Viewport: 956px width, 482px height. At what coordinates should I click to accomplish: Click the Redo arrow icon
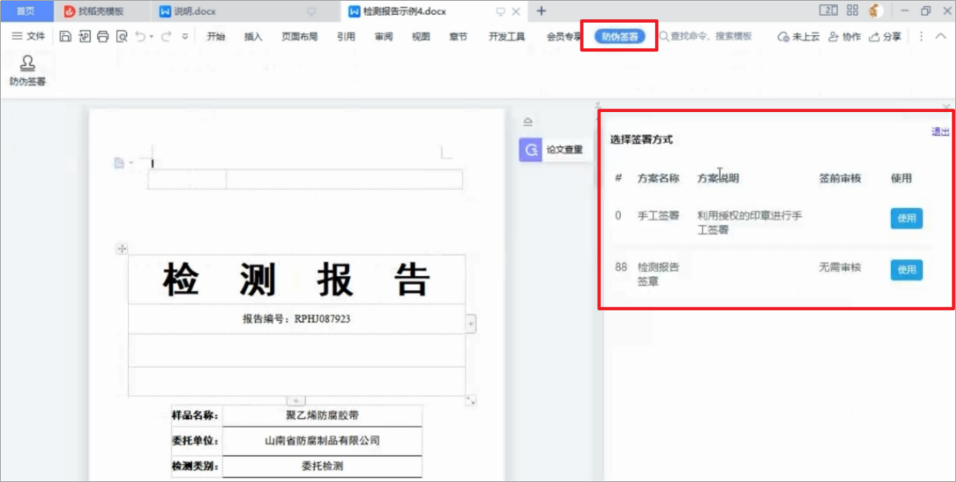[166, 36]
